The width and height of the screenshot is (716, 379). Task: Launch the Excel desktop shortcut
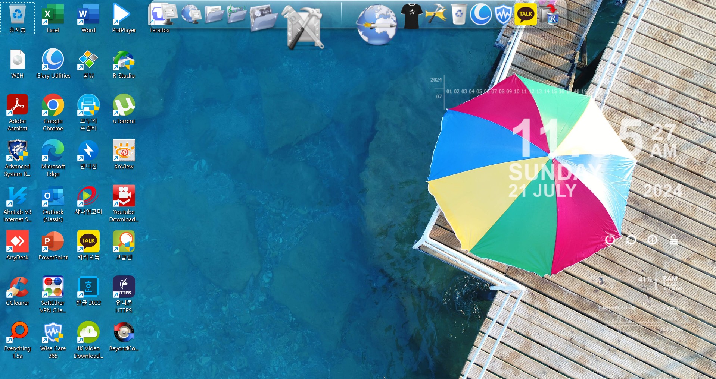click(x=53, y=18)
